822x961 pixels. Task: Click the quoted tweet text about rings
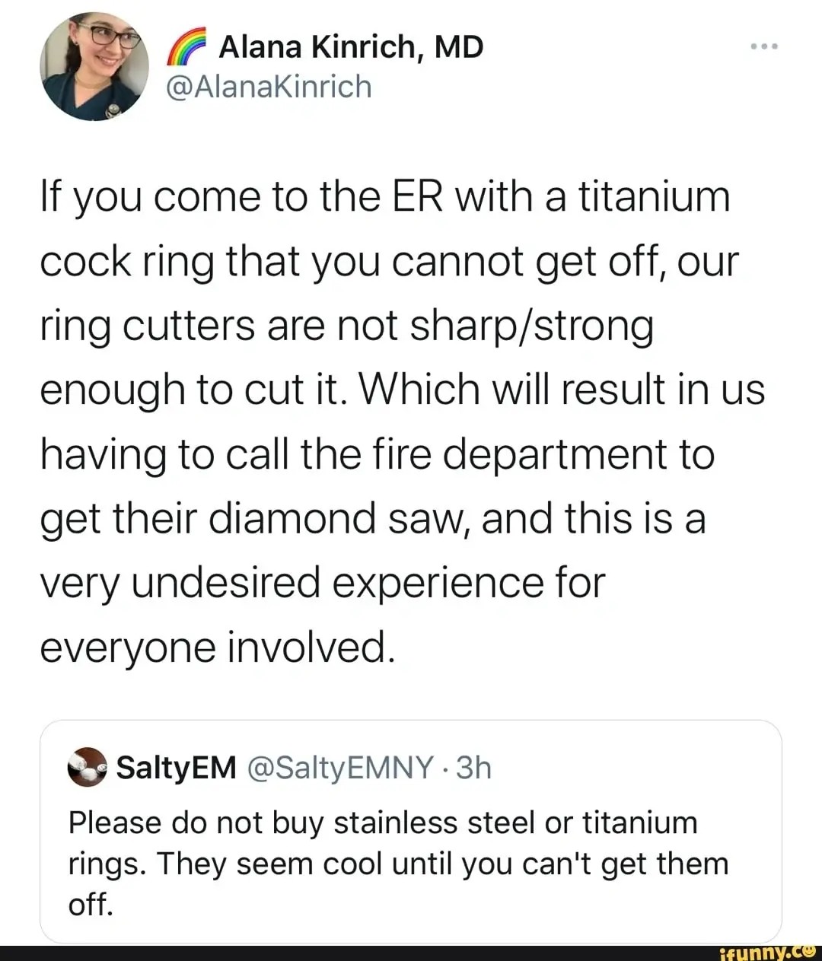(396, 863)
